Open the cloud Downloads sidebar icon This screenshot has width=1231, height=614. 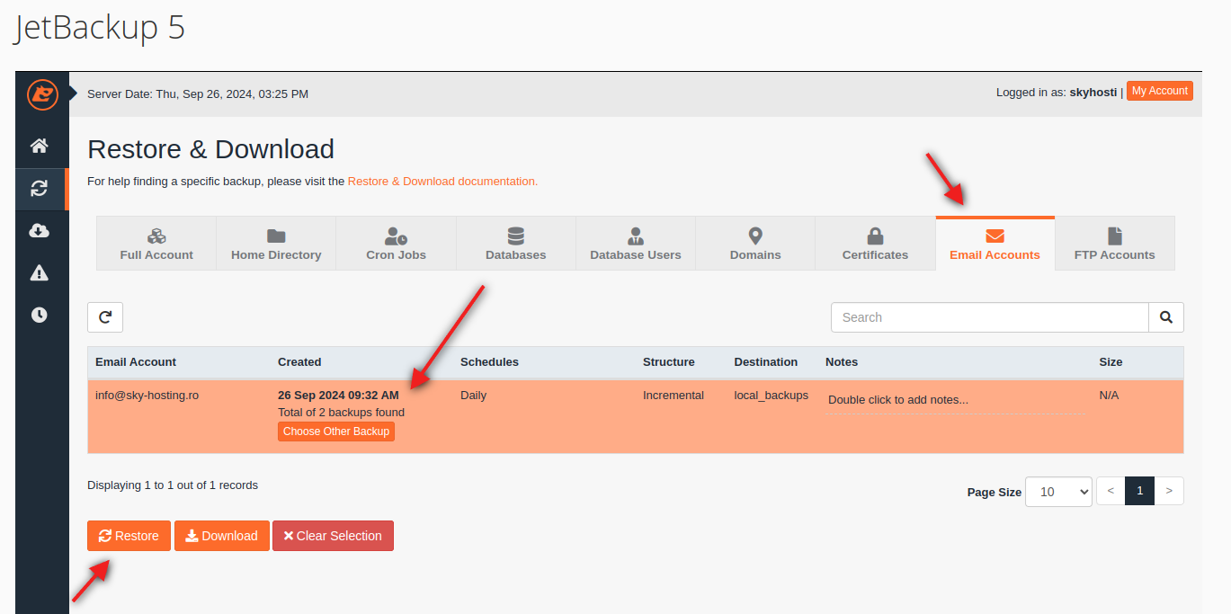(40, 231)
